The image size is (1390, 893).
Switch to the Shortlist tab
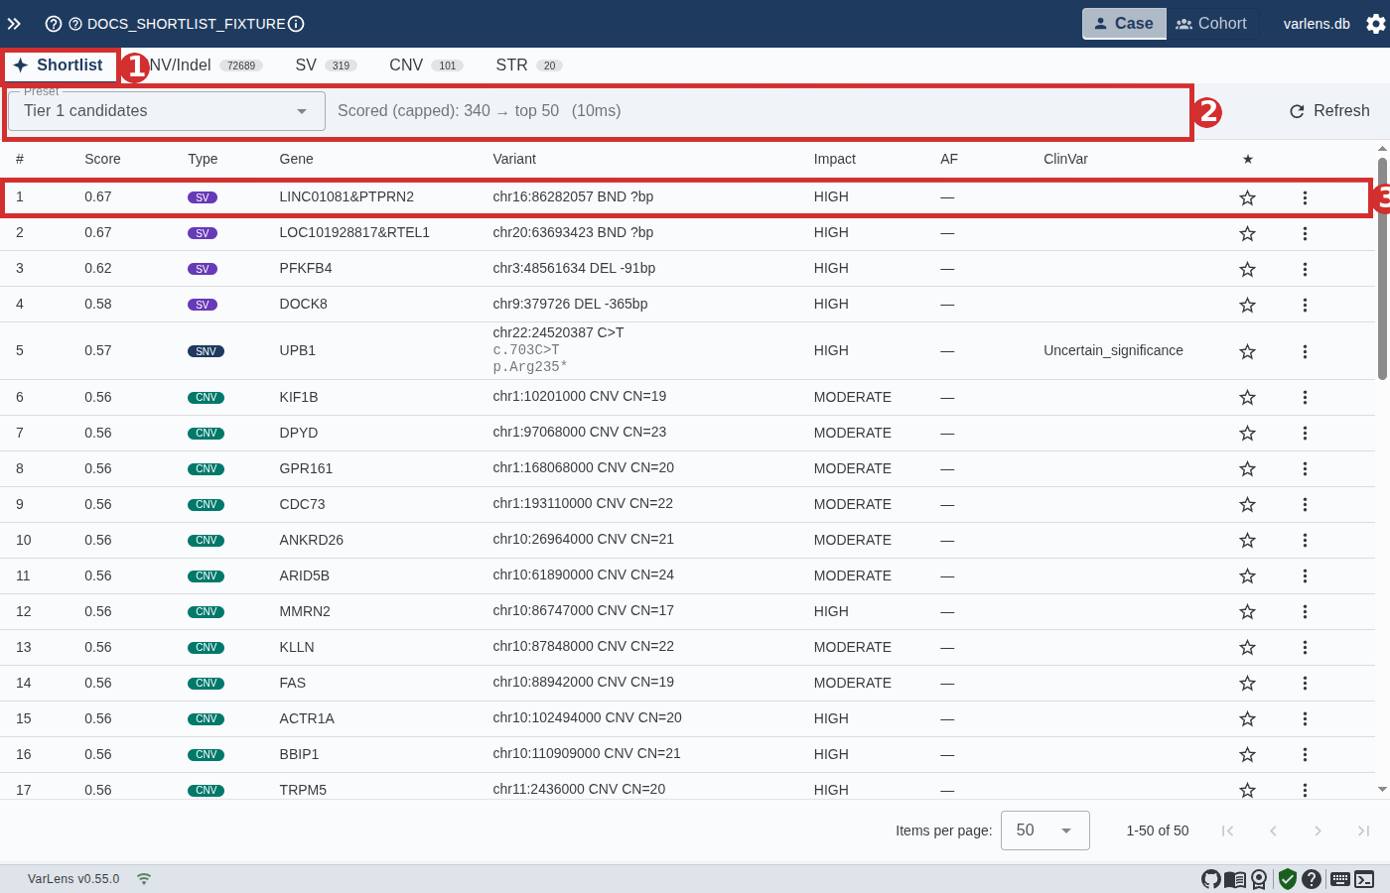point(60,65)
